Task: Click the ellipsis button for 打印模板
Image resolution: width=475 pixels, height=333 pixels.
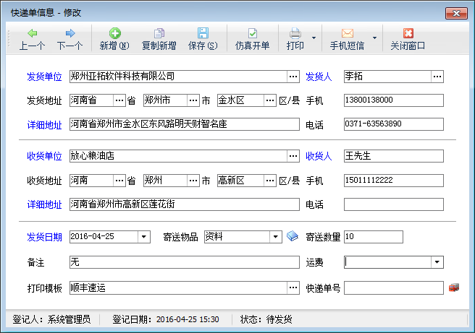Action: click(x=293, y=288)
